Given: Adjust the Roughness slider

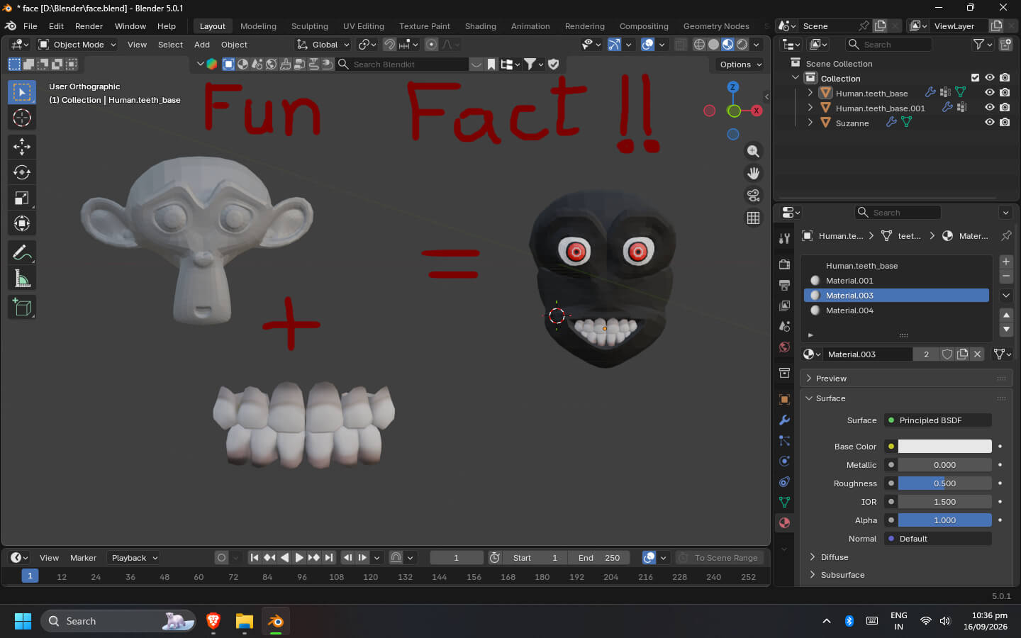Looking at the screenshot, I should coord(944,483).
